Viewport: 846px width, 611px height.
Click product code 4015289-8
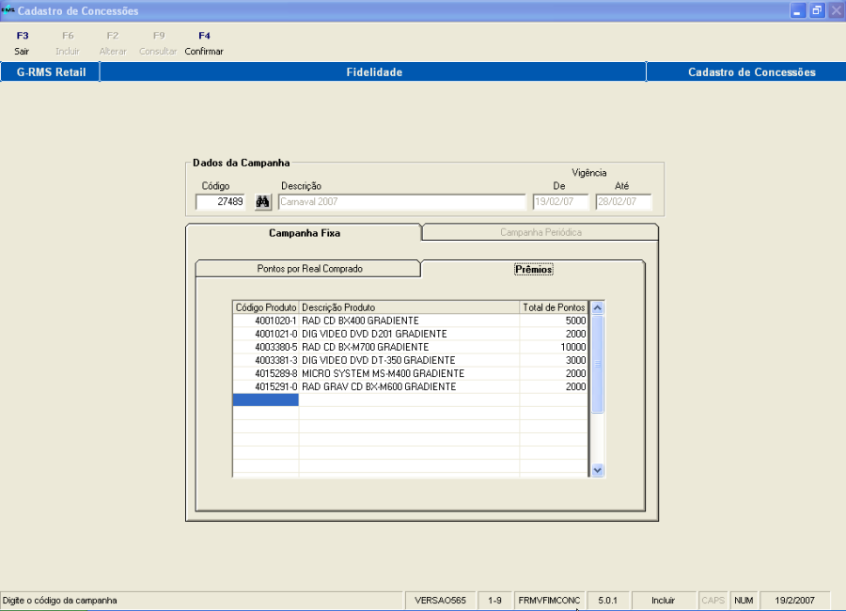(275, 373)
